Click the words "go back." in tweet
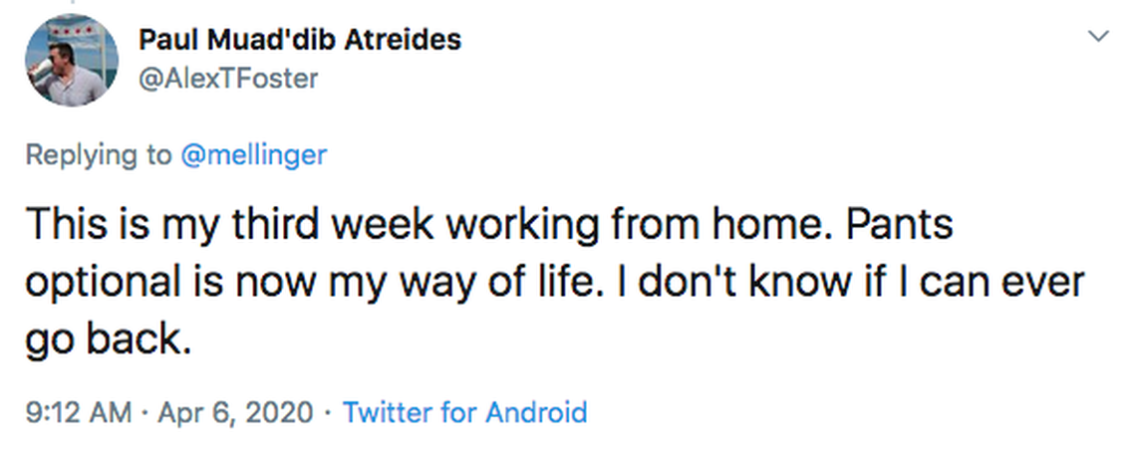 tap(107, 340)
